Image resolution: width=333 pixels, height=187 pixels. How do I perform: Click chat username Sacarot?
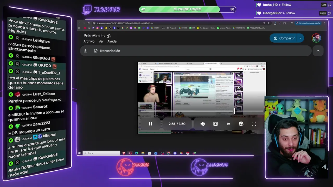click(x=40, y=107)
